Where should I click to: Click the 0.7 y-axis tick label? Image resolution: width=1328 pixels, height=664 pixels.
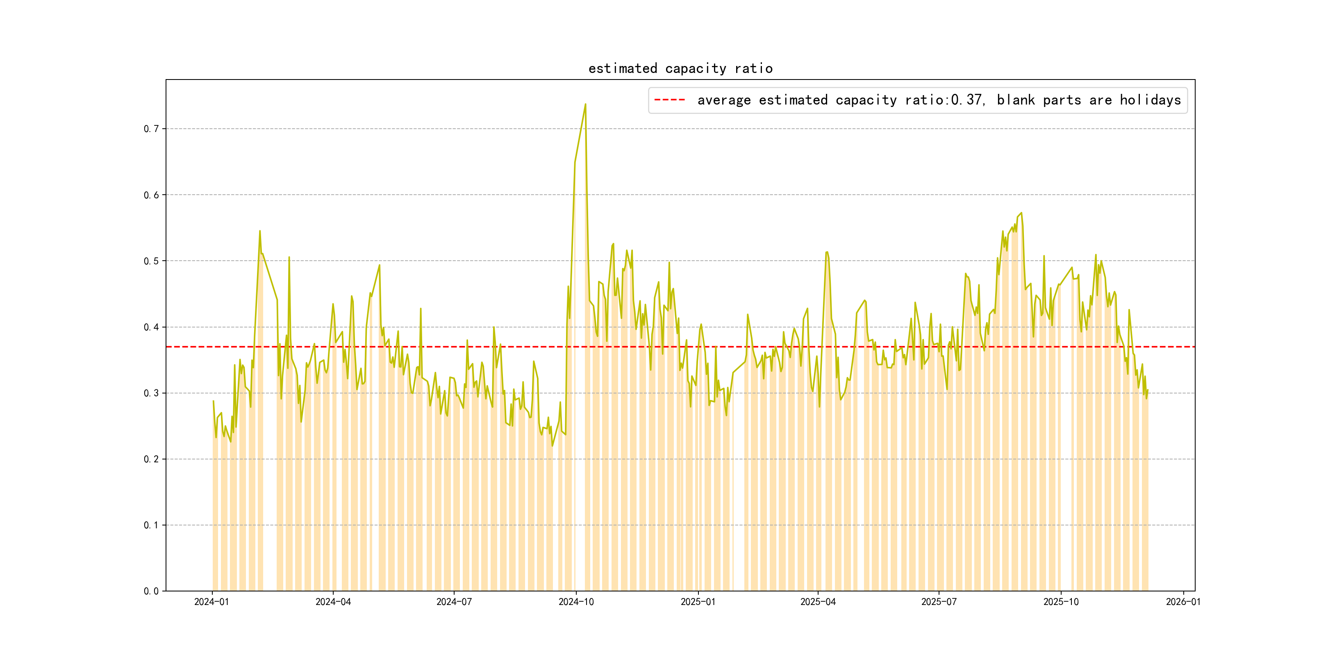151,129
